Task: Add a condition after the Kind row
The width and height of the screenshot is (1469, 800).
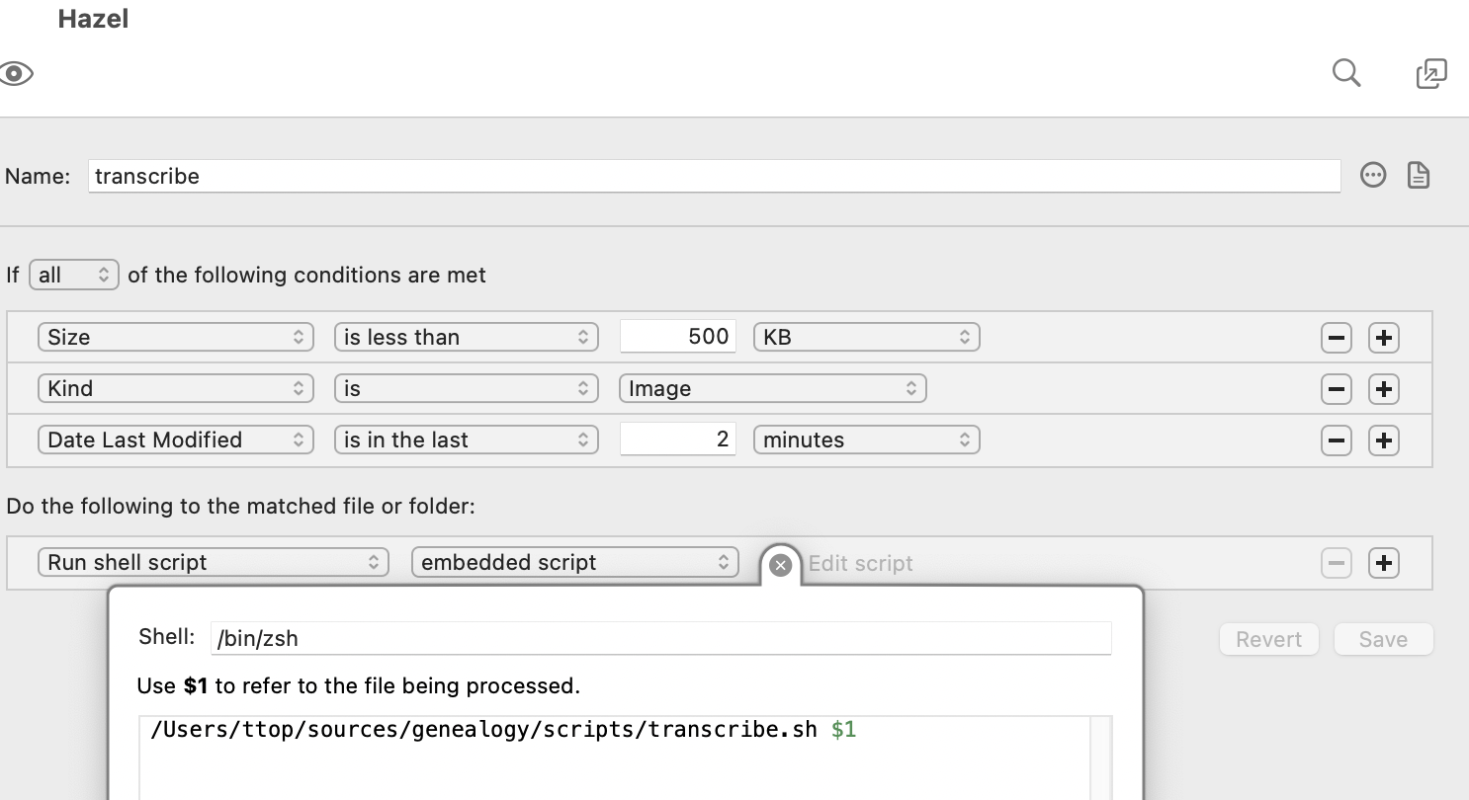Action: click(x=1384, y=389)
